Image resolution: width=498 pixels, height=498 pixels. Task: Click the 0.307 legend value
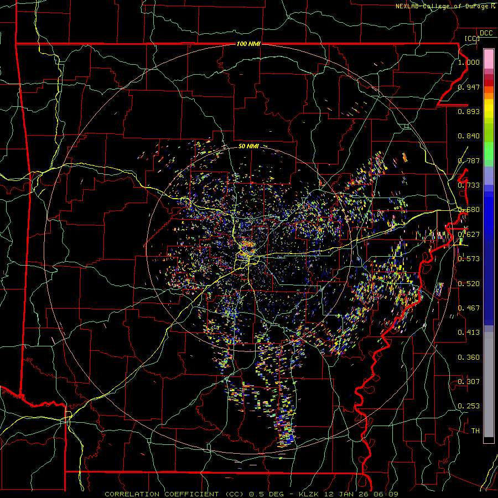click(469, 381)
